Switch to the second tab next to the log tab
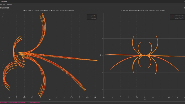This screenshot has width=185, height=104. click(10, 4)
